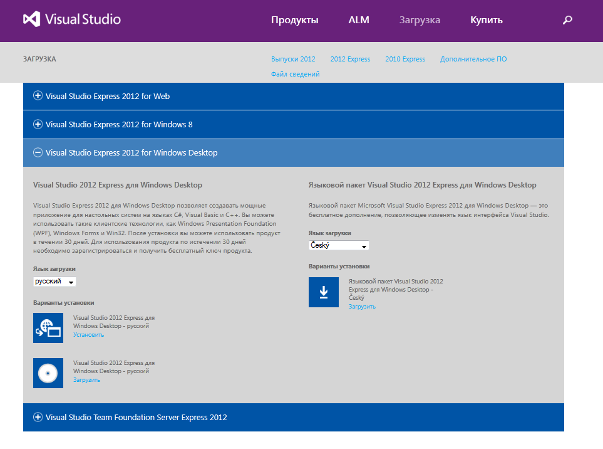Open the ALM menu item
603x449 pixels.
[x=359, y=20]
